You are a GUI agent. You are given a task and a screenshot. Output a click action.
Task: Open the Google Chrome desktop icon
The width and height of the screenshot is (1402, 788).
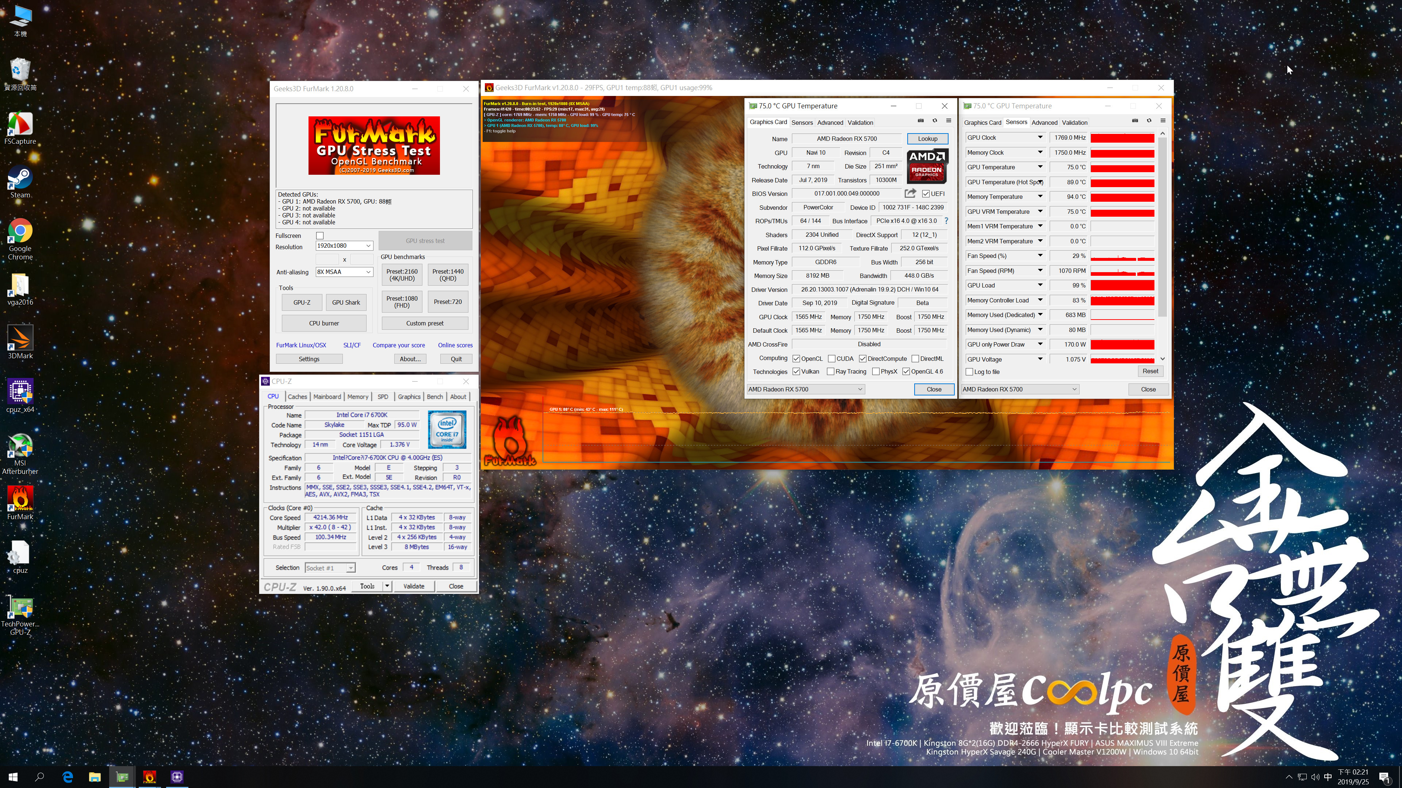tap(20, 239)
